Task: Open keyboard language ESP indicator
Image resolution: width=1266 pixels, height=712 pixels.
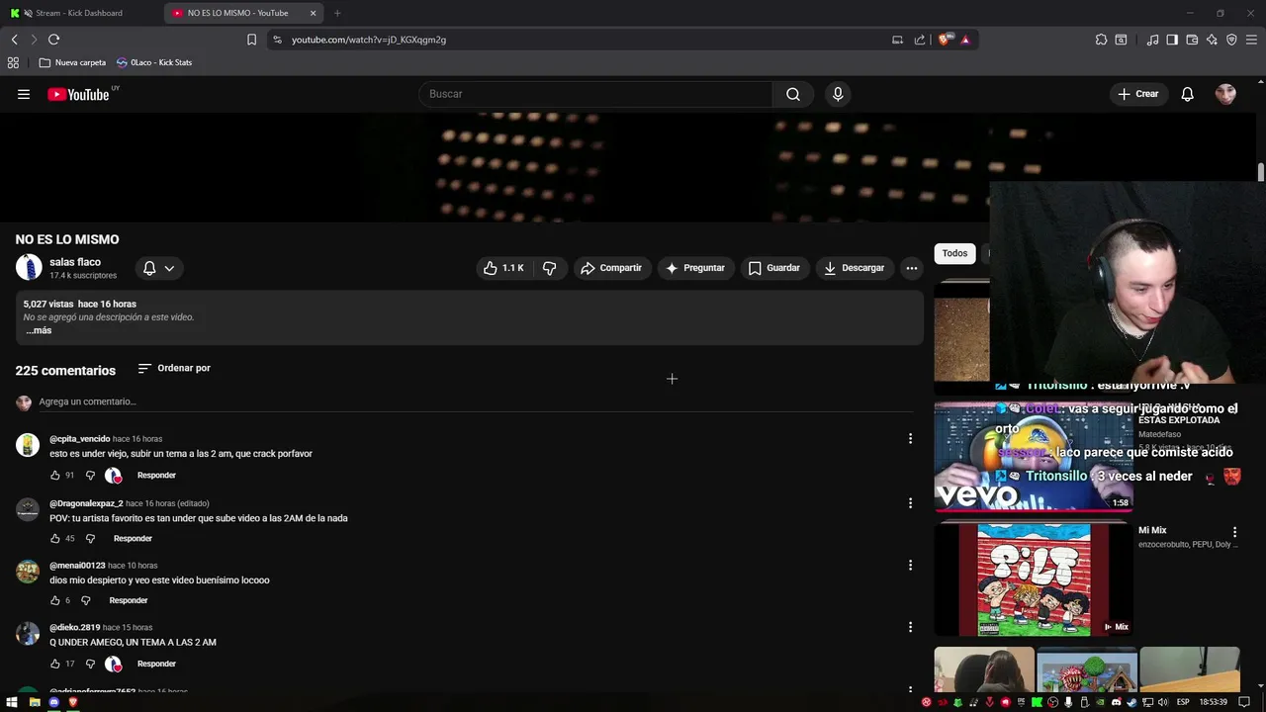Action: pos(1183,702)
